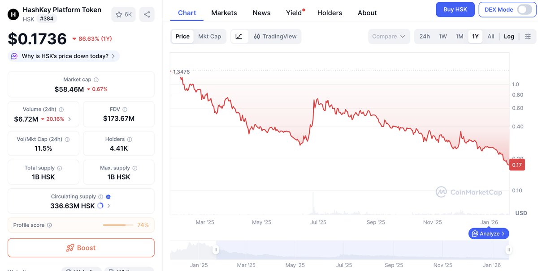Toggle Log scale on chart
This screenshot has width=538, height=271.
pyautogui.click(x=509, y=36)
